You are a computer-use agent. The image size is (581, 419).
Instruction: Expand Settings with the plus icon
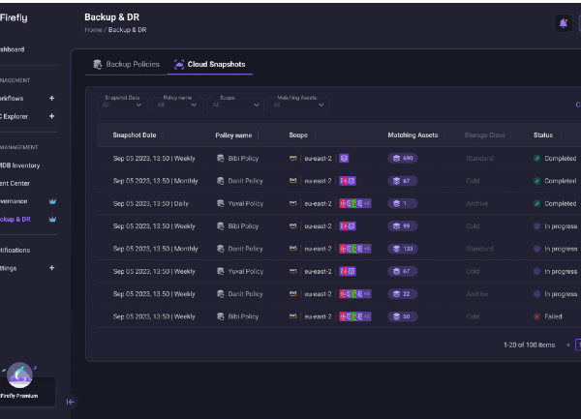(x=52, y=268)
